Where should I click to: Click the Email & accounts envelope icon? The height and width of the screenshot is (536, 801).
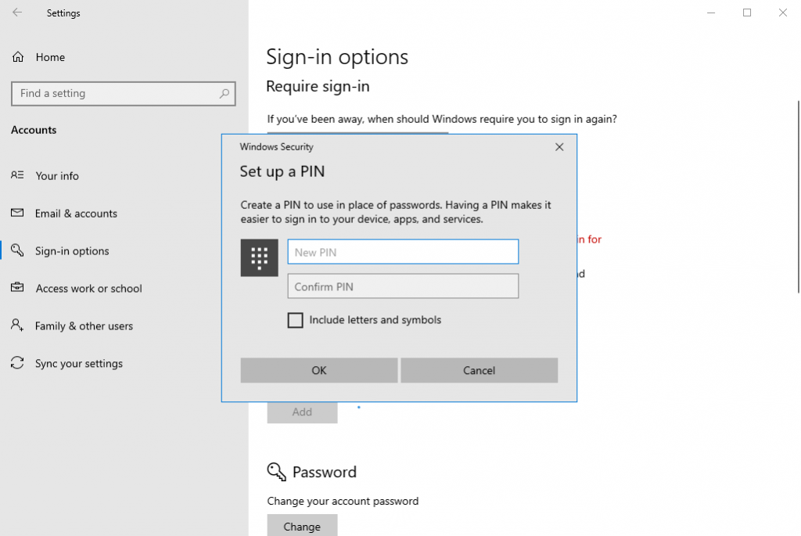16,213
